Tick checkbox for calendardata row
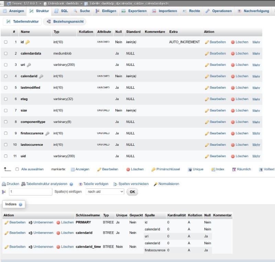 [x=6, y=54]
